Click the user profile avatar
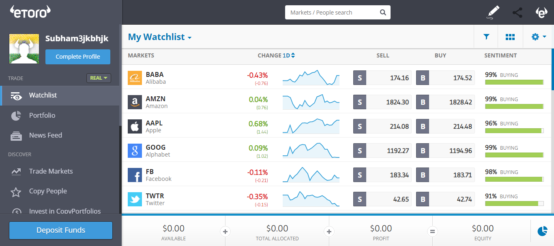 click(24, 49)
